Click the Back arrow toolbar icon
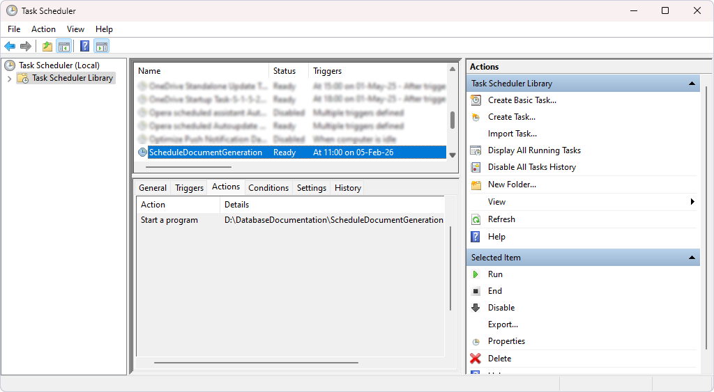The height and width of the screenshot is (392, 714). 10,46
